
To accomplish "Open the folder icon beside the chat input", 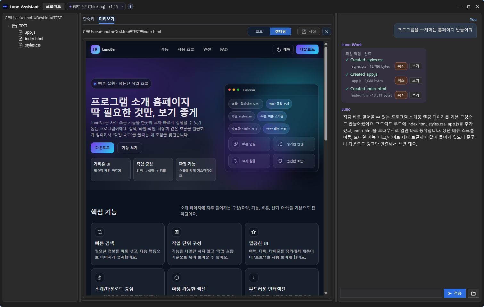I will click(474, 293).
